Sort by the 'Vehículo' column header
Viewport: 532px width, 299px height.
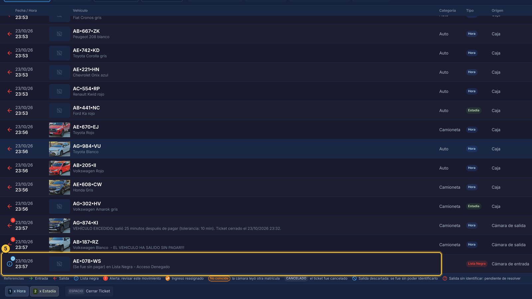point(80,11)
